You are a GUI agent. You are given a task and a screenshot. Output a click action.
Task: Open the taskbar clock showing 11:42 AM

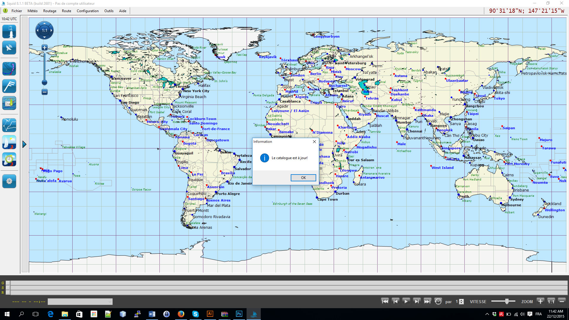tap(556, 314)
